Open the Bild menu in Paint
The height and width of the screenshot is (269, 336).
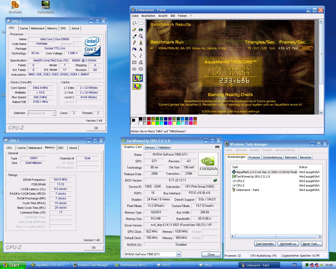(173, 16)
